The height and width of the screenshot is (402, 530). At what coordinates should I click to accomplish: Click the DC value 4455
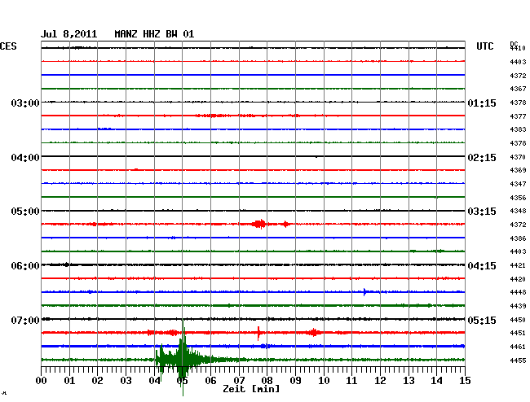point(517,360)
